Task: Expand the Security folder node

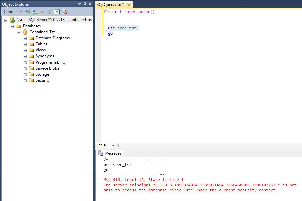Action: click(25, 81)
